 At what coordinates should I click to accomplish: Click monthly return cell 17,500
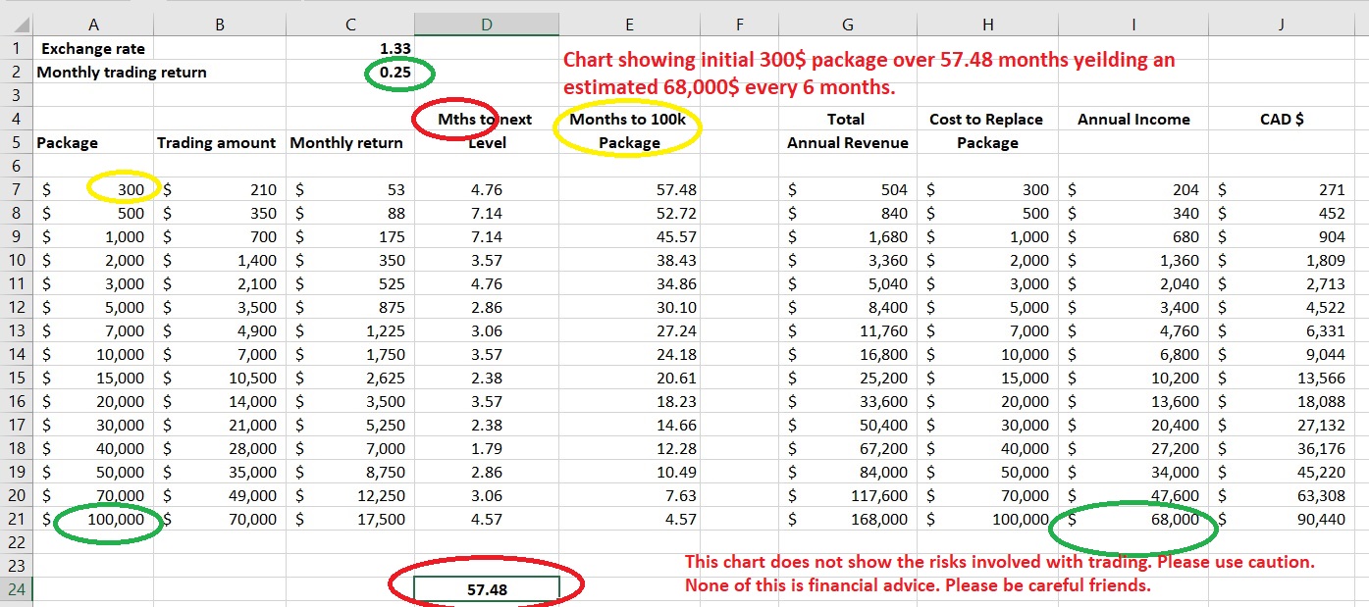(x=349, y=519)
